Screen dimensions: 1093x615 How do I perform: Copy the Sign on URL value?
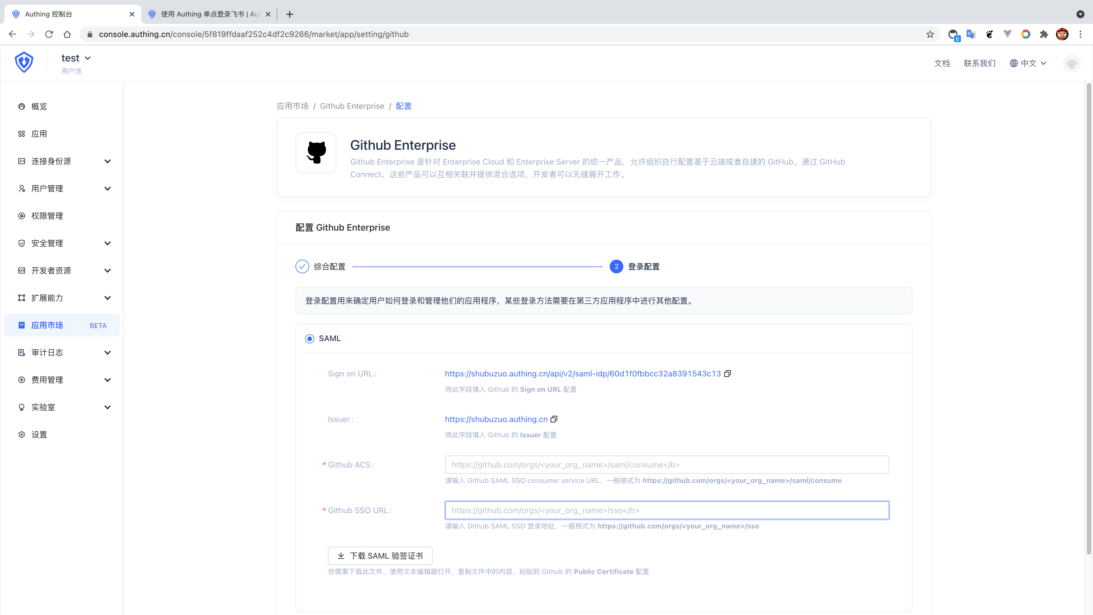click(728, 374)
